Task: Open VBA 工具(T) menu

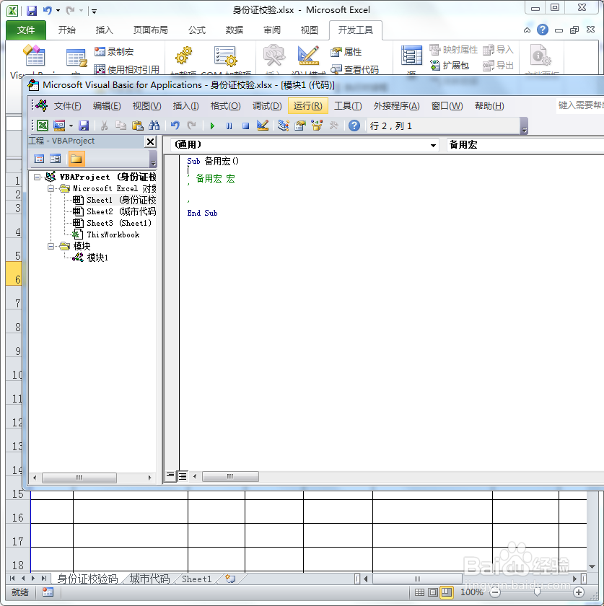Action: click(x=348, y=106)
